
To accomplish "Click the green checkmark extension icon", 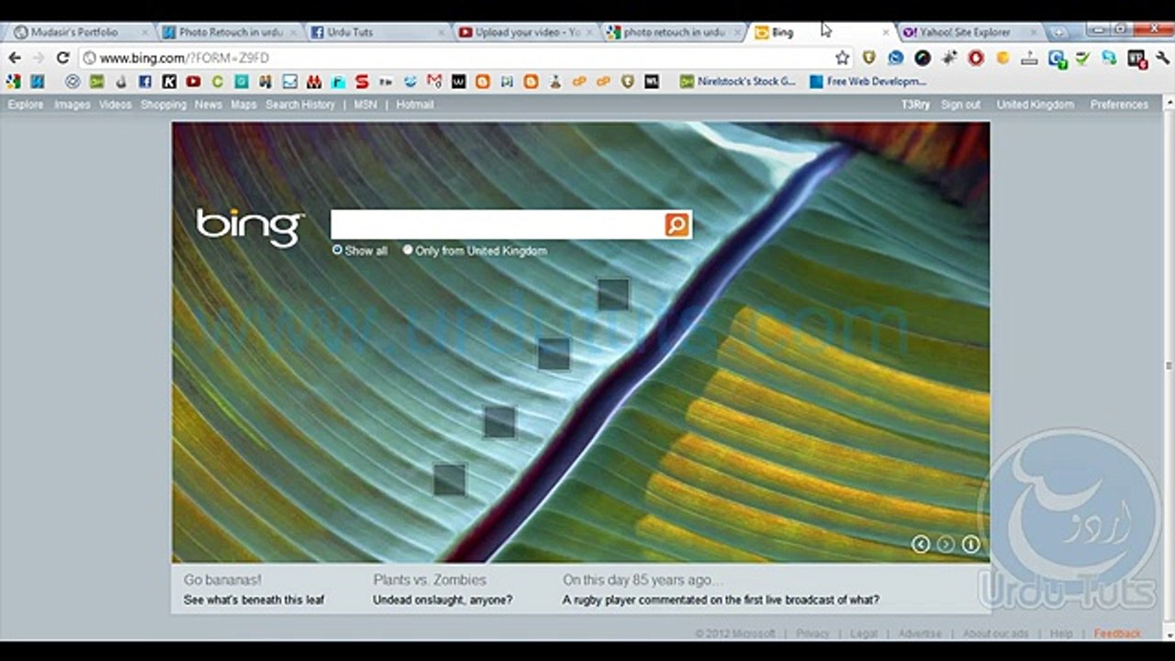I will coord(1083,58).
